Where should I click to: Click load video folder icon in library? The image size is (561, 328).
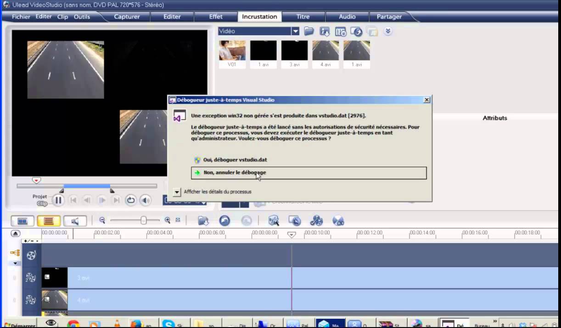click(x=309, y=31)
